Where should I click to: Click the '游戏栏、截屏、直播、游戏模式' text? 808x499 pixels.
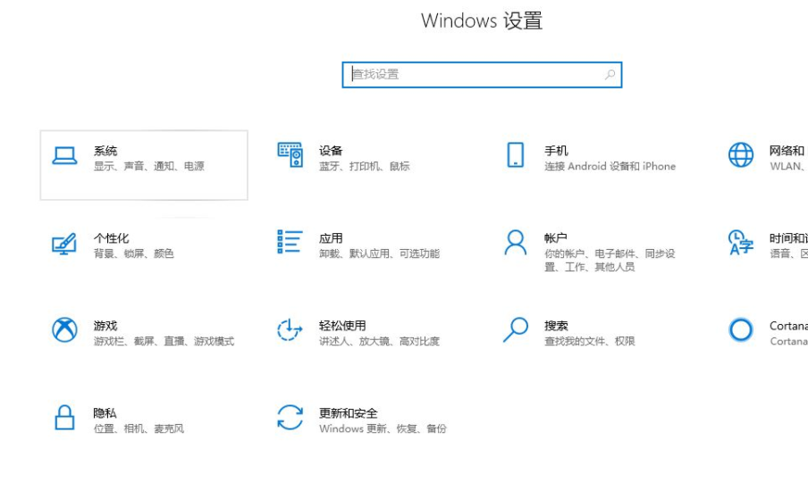click(x=164, y=341)
